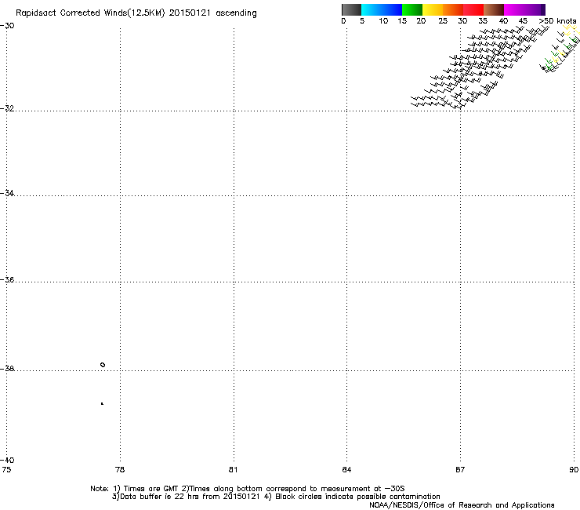This screenshot has width=580, height=510.
Task: Click the '-40' latitude axis label
Action: point(7,460)
